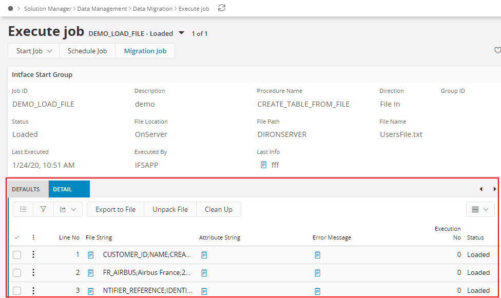Open File String note icon for line 1
Viewport: 501px width, 298px height.
tap(91, 255)
